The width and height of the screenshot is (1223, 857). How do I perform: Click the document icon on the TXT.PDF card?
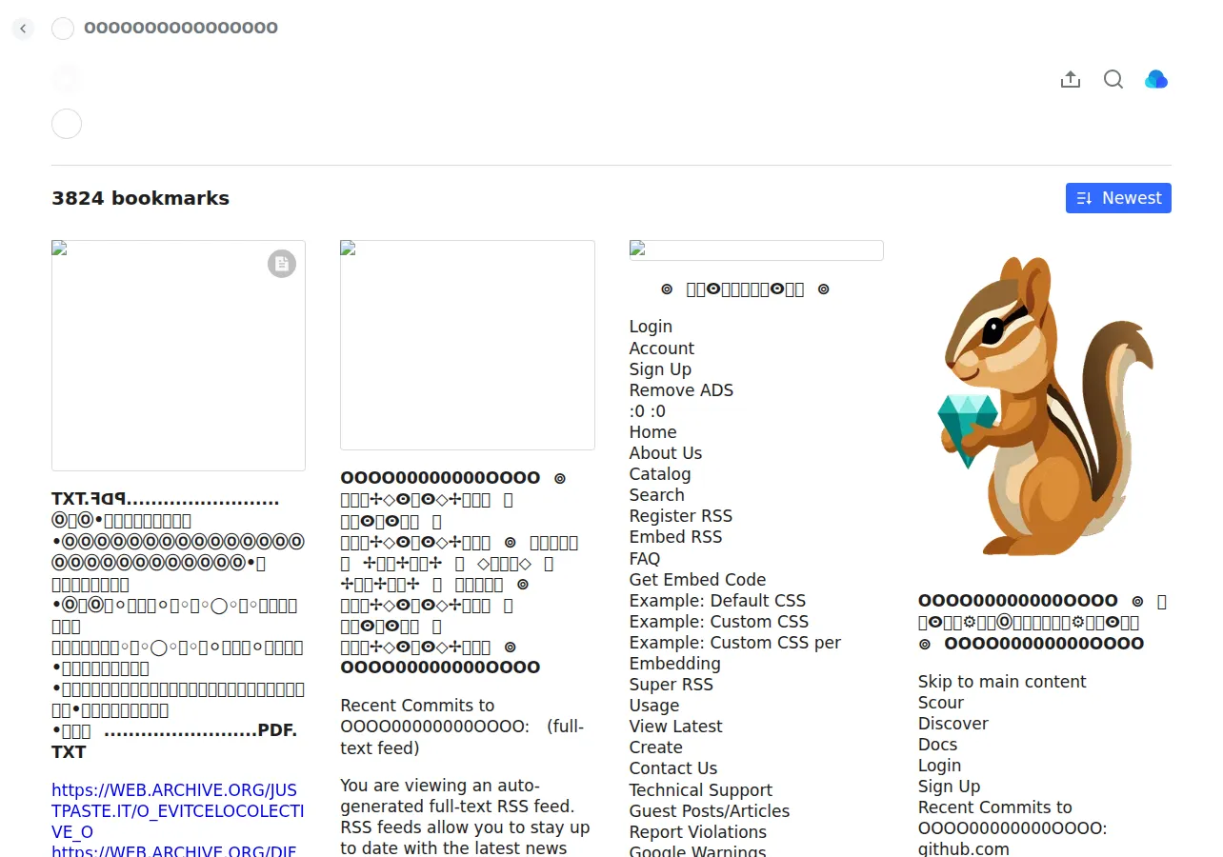(x=281, y=264)
